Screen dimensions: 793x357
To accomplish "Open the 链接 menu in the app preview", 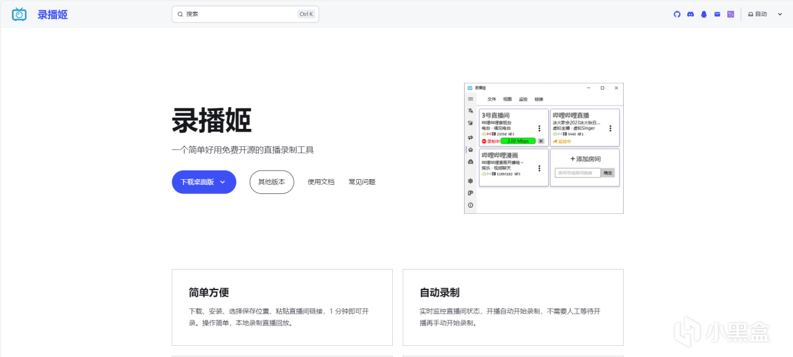I will point(538,99).
